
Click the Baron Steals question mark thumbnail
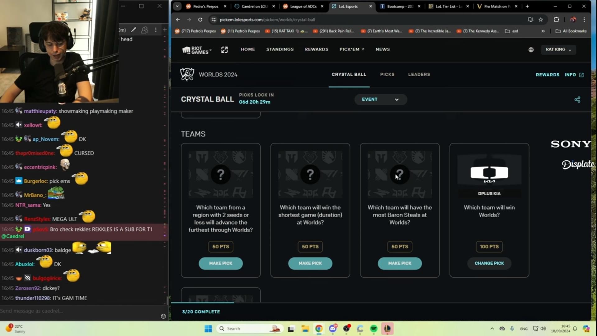[x=400, y=175]
